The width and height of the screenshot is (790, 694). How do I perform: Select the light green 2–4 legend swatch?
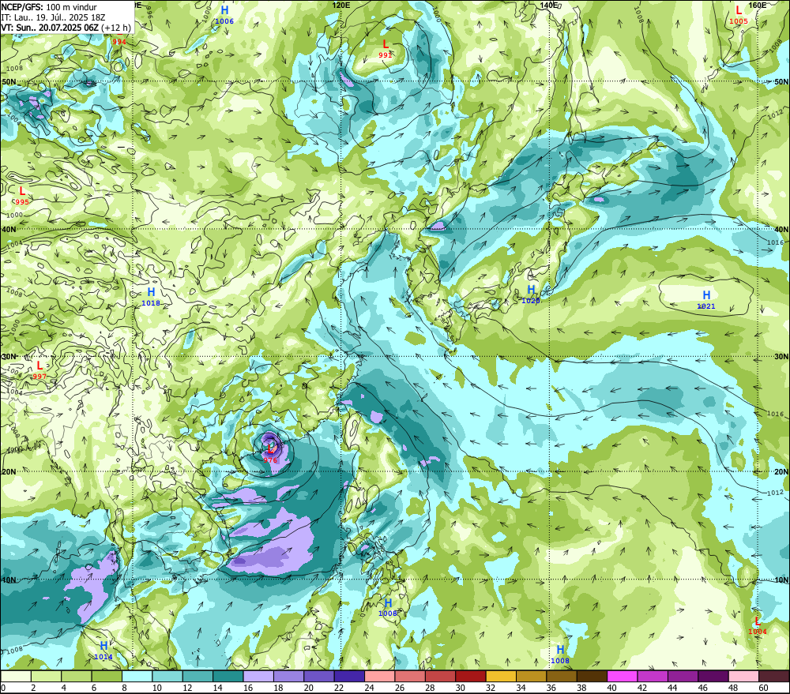pos(47,676)
